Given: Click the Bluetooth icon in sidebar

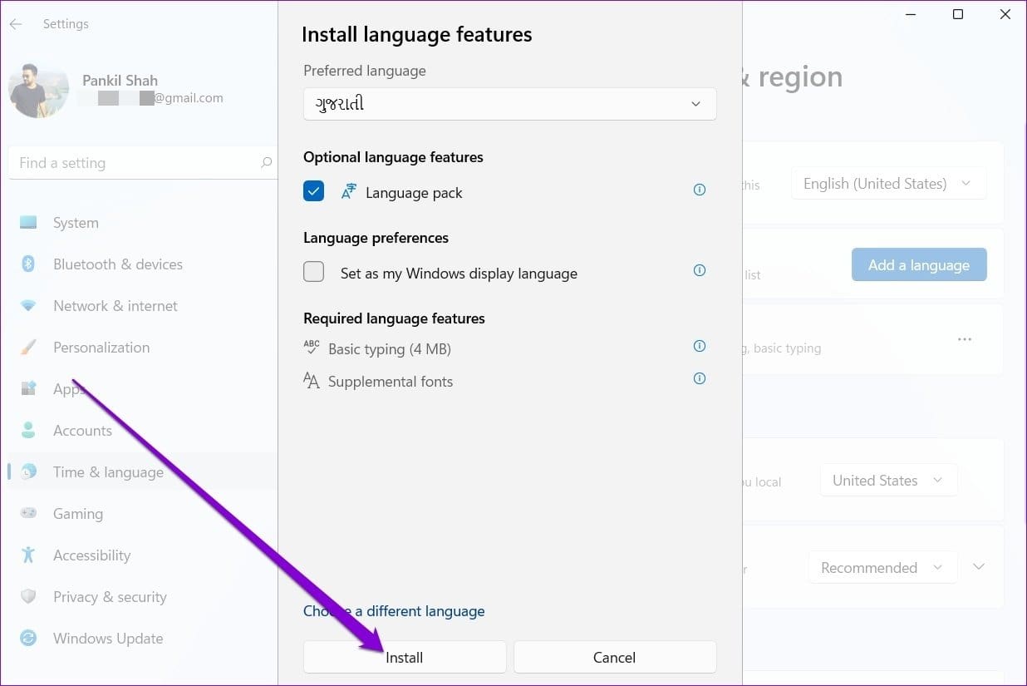Looking at the screenshot, I should click(x=28, y=264).
